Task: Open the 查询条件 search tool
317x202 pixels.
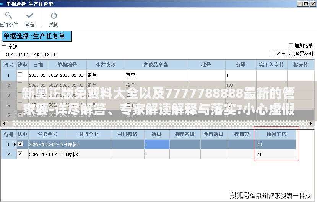Action: point(9,20)
